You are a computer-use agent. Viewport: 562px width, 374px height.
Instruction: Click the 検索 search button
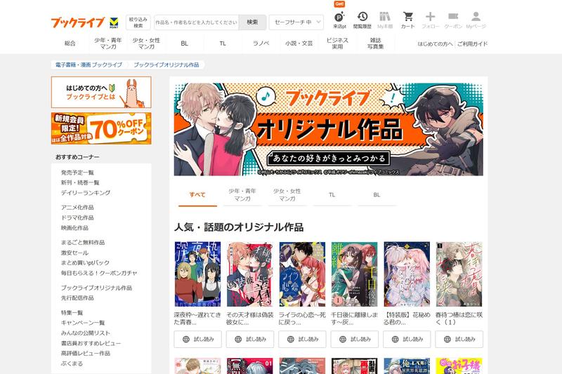[x=252, y=22]
